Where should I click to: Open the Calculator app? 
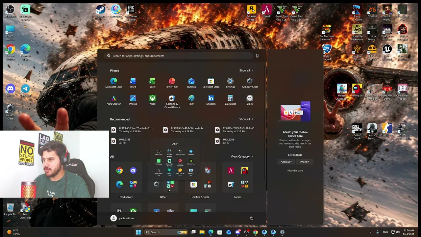pos(230,100)
